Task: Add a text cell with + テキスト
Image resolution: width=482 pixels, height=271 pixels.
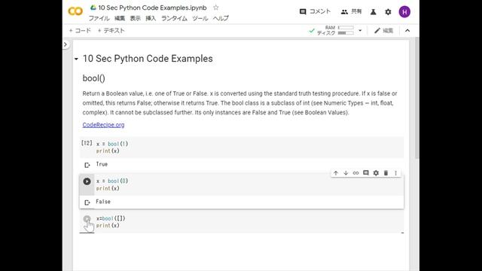Action: [x=111, y=30]
